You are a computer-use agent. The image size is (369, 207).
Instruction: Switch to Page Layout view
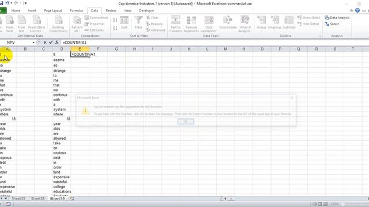pyautogui.click(x=320, y=204)
